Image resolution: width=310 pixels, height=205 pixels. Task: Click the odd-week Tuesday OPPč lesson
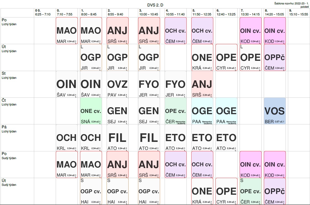tap(275, 57)
